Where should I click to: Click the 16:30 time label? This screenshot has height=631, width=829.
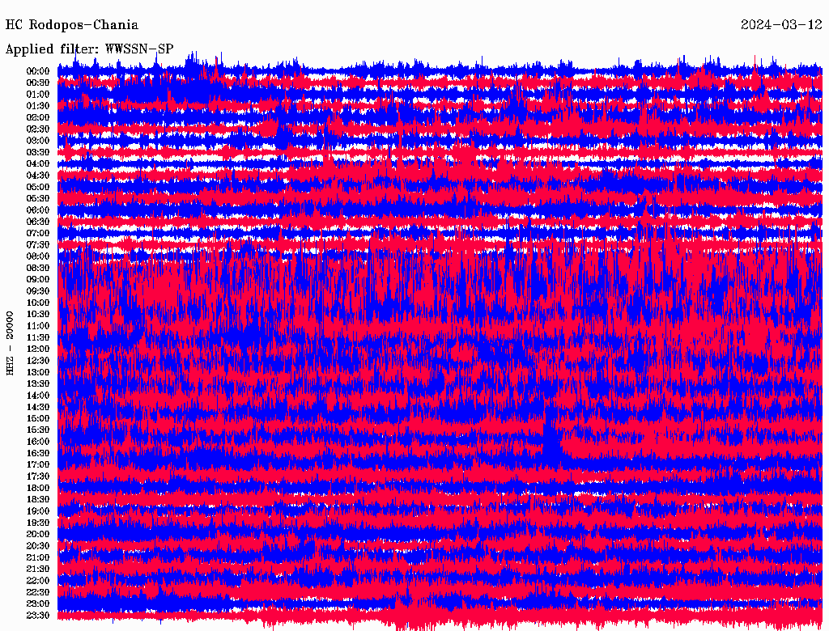tap(39, 453)
